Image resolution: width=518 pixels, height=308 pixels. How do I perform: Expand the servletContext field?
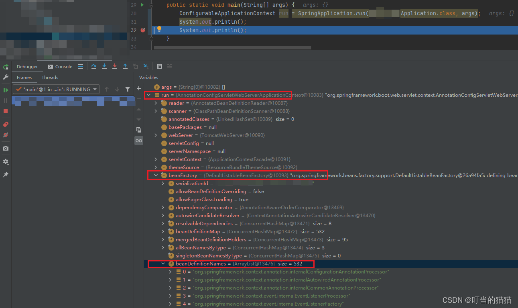[156, 159]
